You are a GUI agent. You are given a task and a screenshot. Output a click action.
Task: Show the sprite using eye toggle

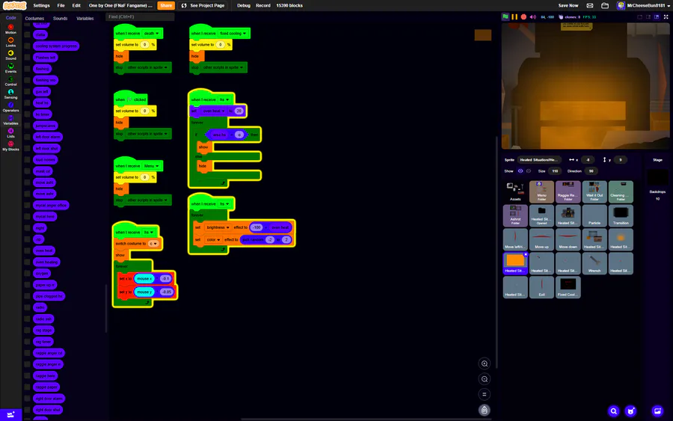point(520,170)
